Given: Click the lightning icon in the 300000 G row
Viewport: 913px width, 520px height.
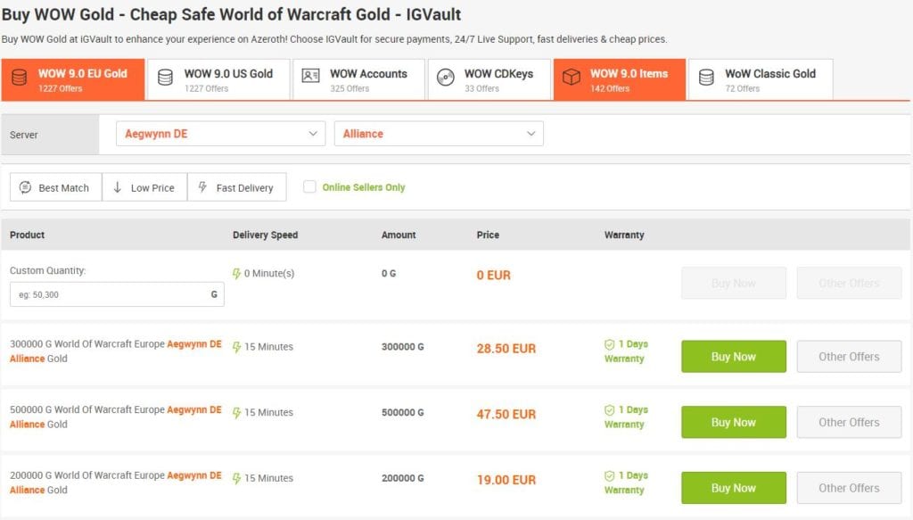Looking at the screenshot, I should pos(236,347).
